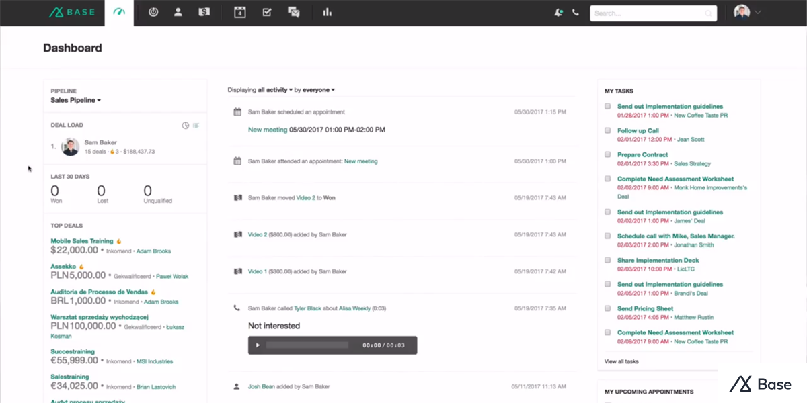Check the Follow up Call task
Screen dimensions: 807x403
tap(608, 131)
